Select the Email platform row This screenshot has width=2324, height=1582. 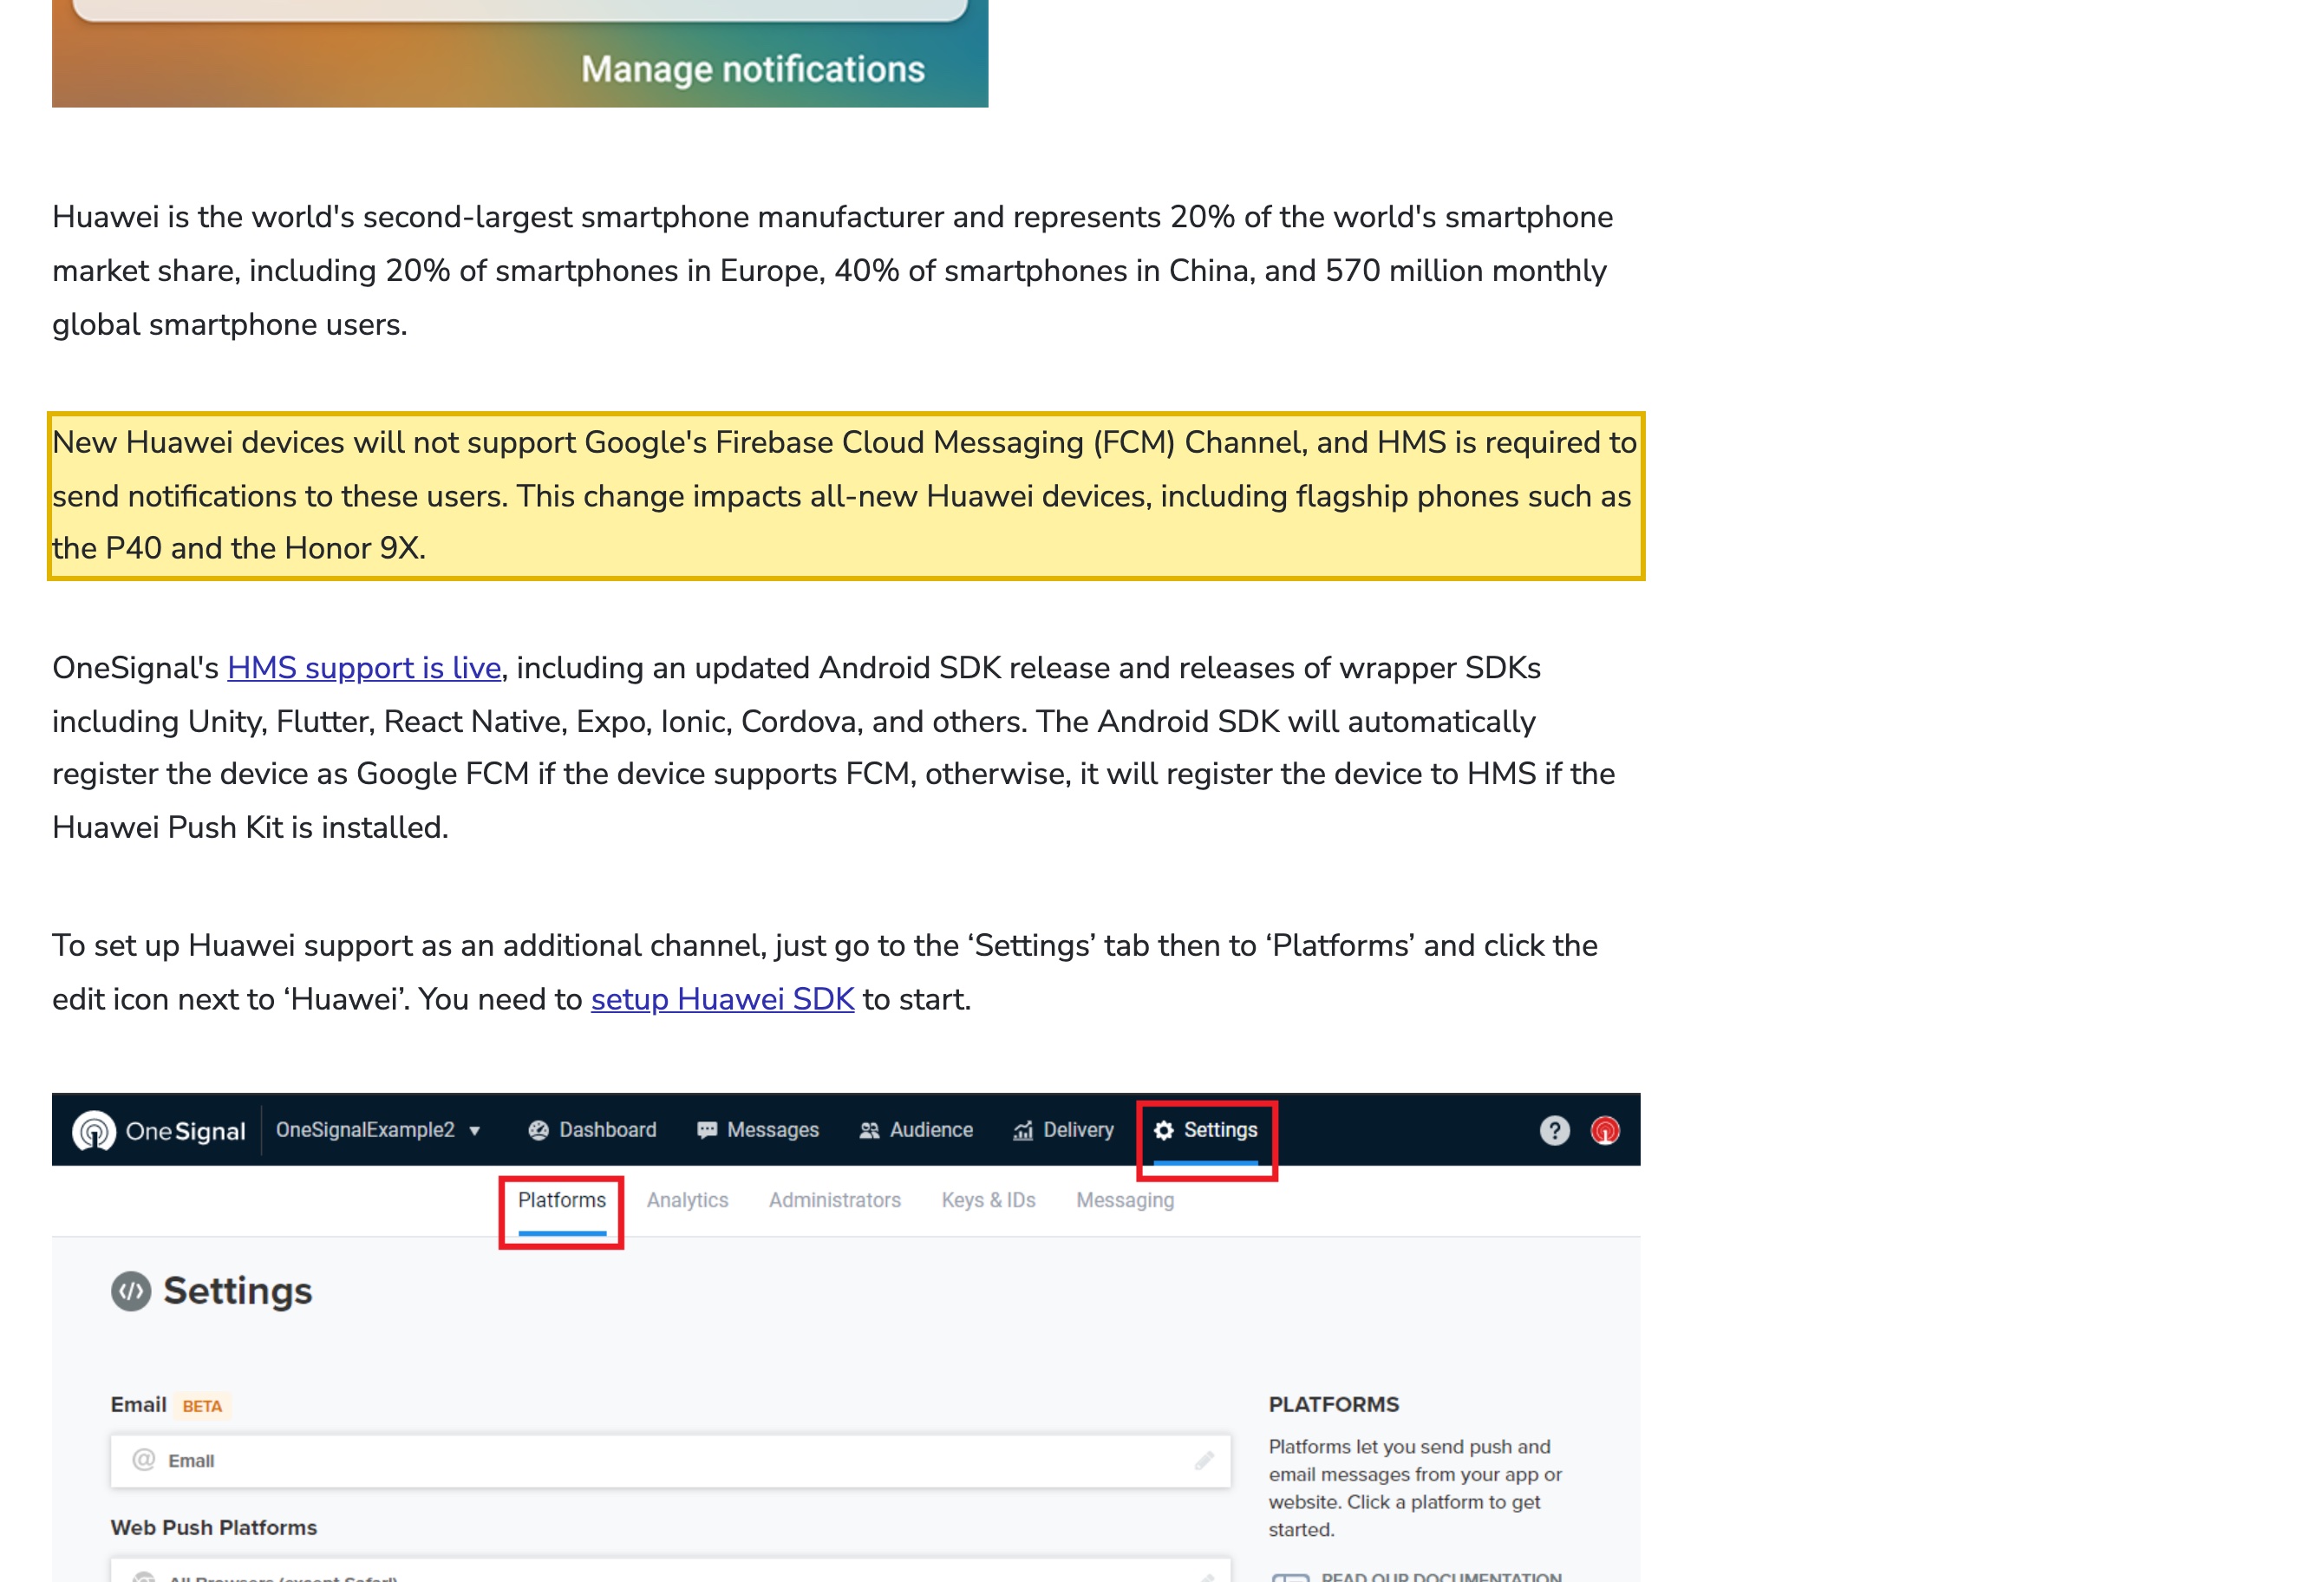tap(670, 1461)
